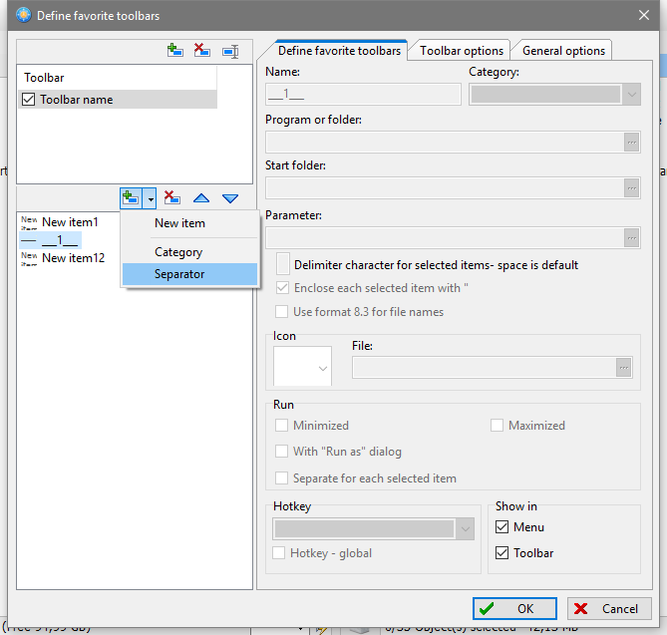
Task: Click the delete toolbar icon
Action: pos(202,51)
